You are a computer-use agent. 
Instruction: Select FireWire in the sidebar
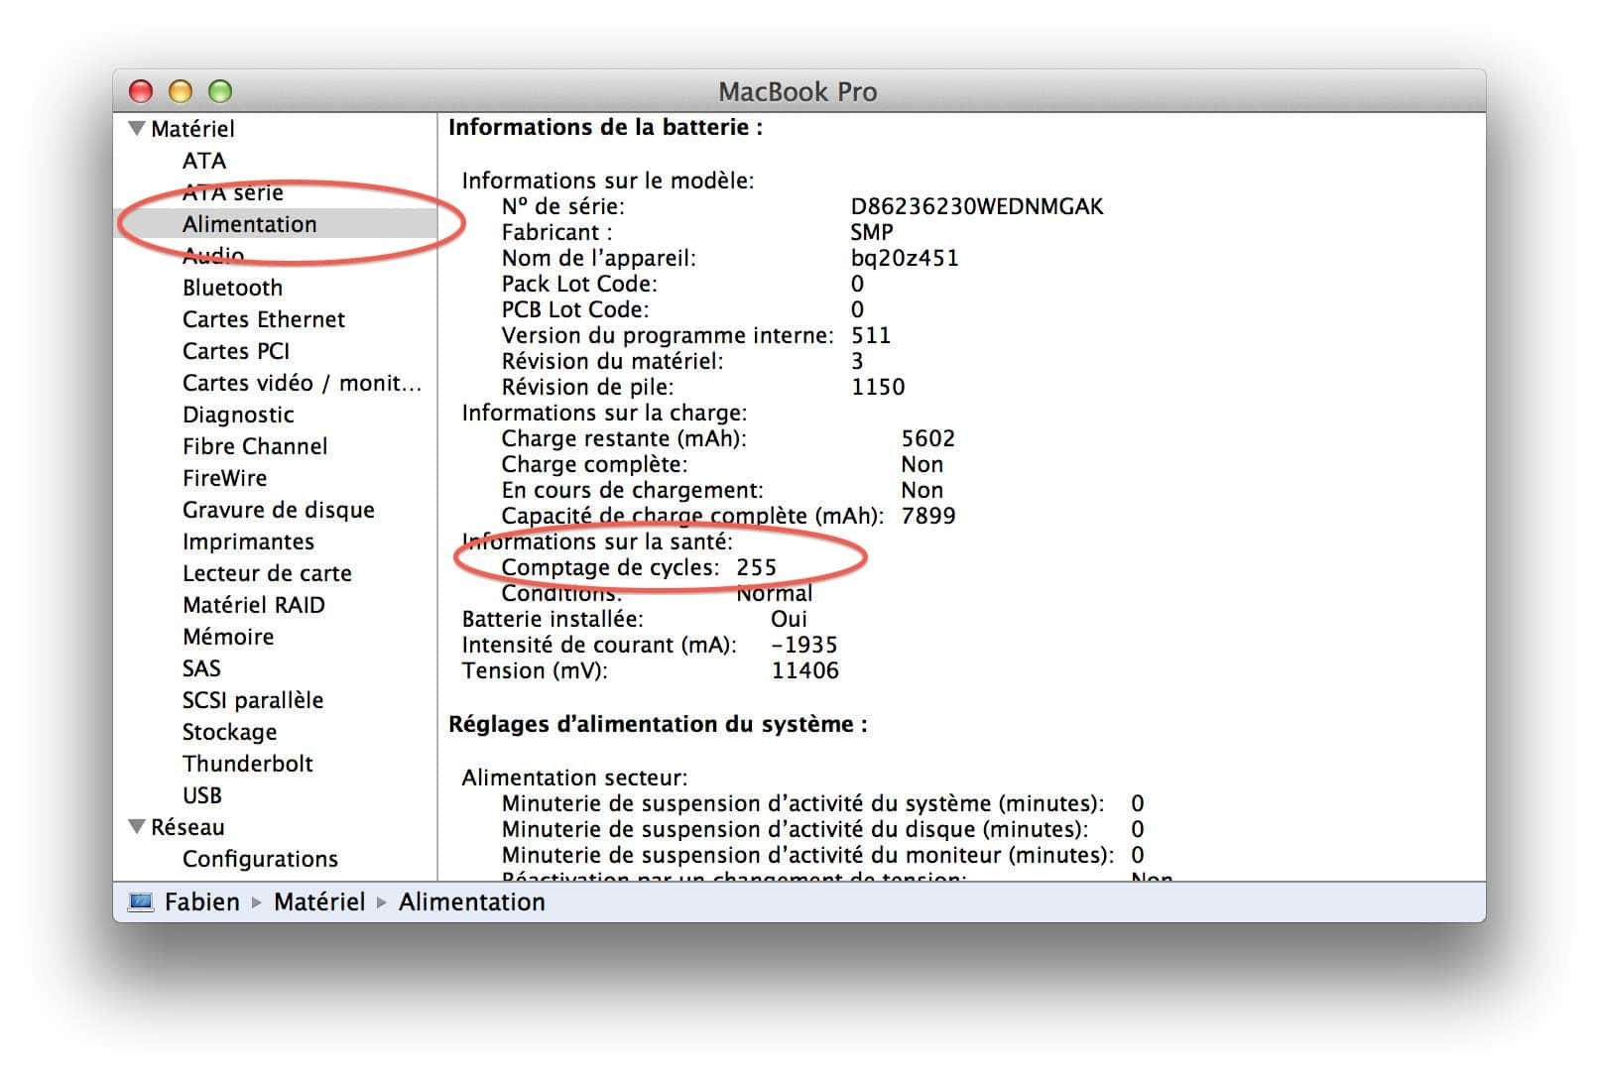225,478
